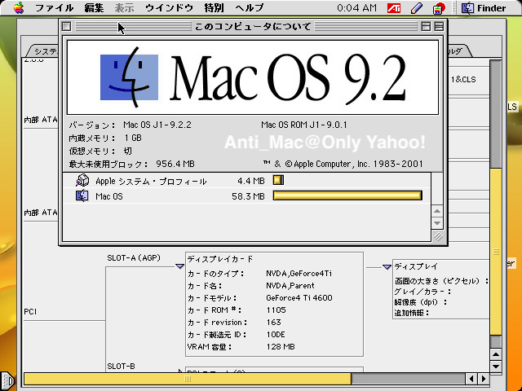Click the pencil icon in menu bar
The image size is (522, 391).
[x=417, y=8]
